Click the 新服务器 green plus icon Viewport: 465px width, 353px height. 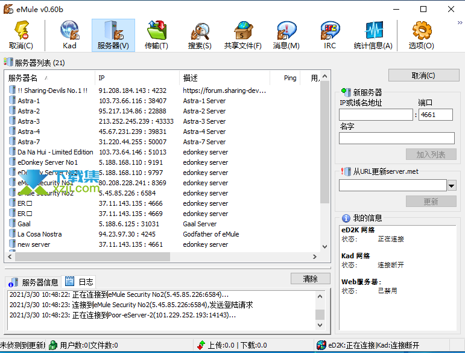pos(346,92)
